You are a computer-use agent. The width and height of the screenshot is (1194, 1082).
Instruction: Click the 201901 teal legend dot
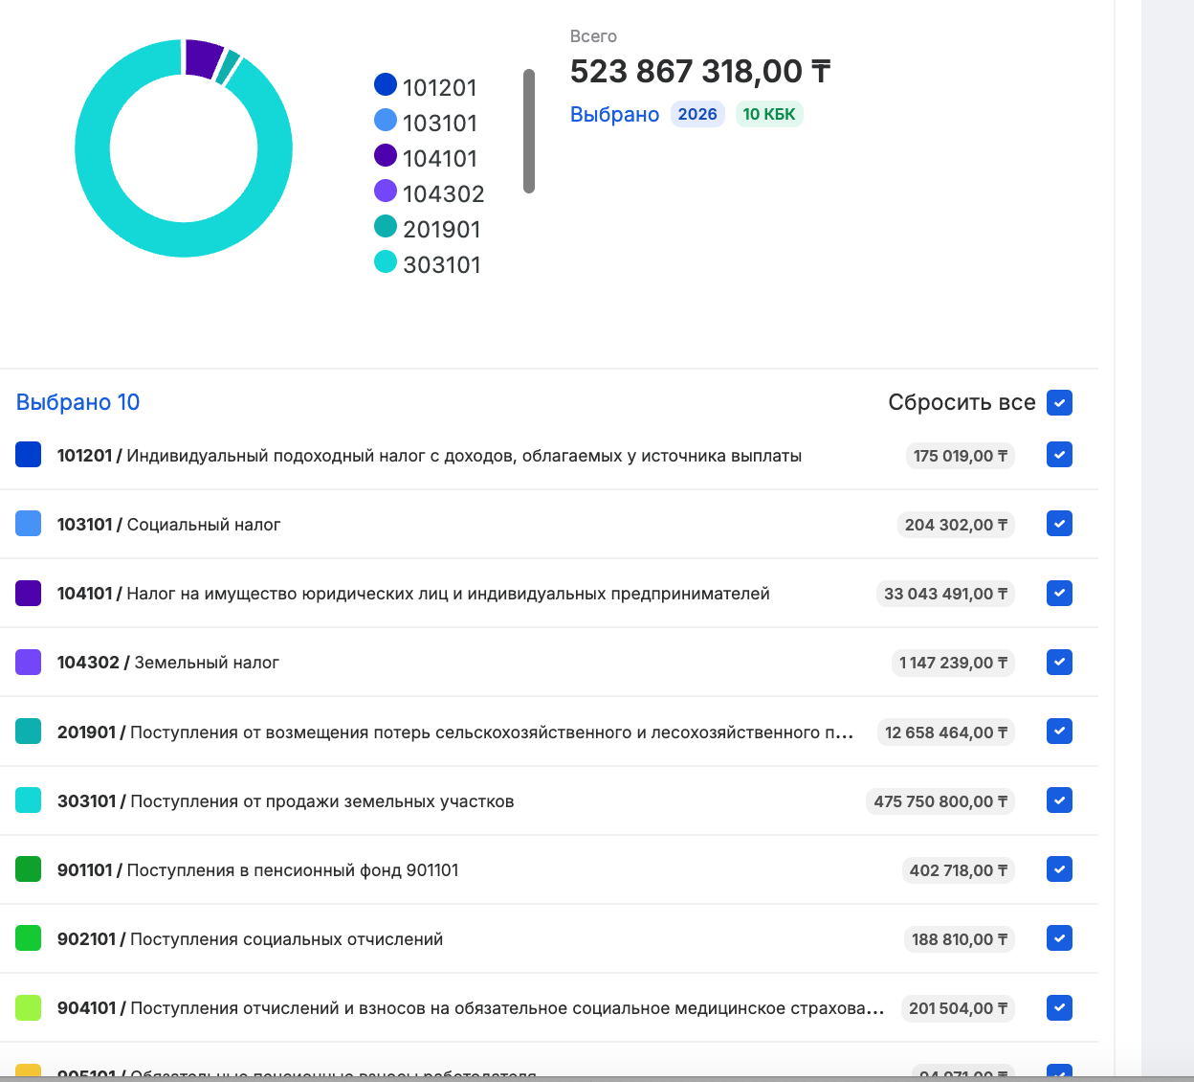[x=386, y=227]
